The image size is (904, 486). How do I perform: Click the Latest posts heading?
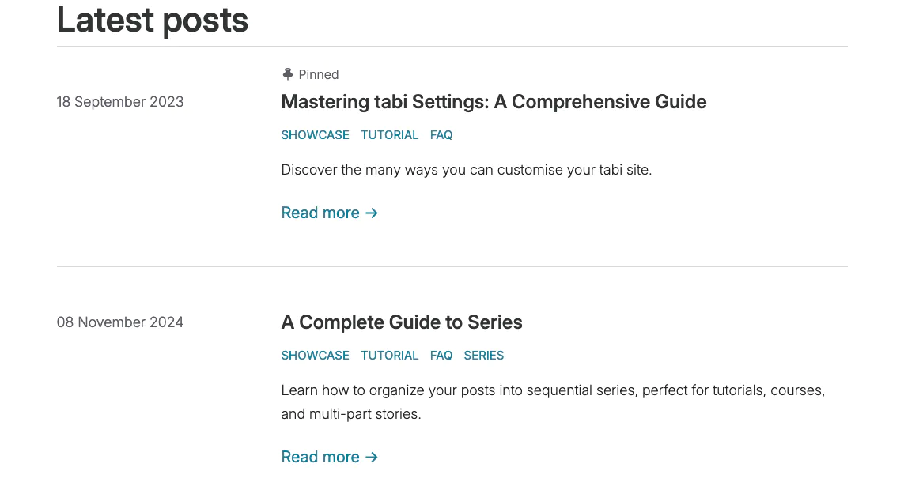pos(153,20)
